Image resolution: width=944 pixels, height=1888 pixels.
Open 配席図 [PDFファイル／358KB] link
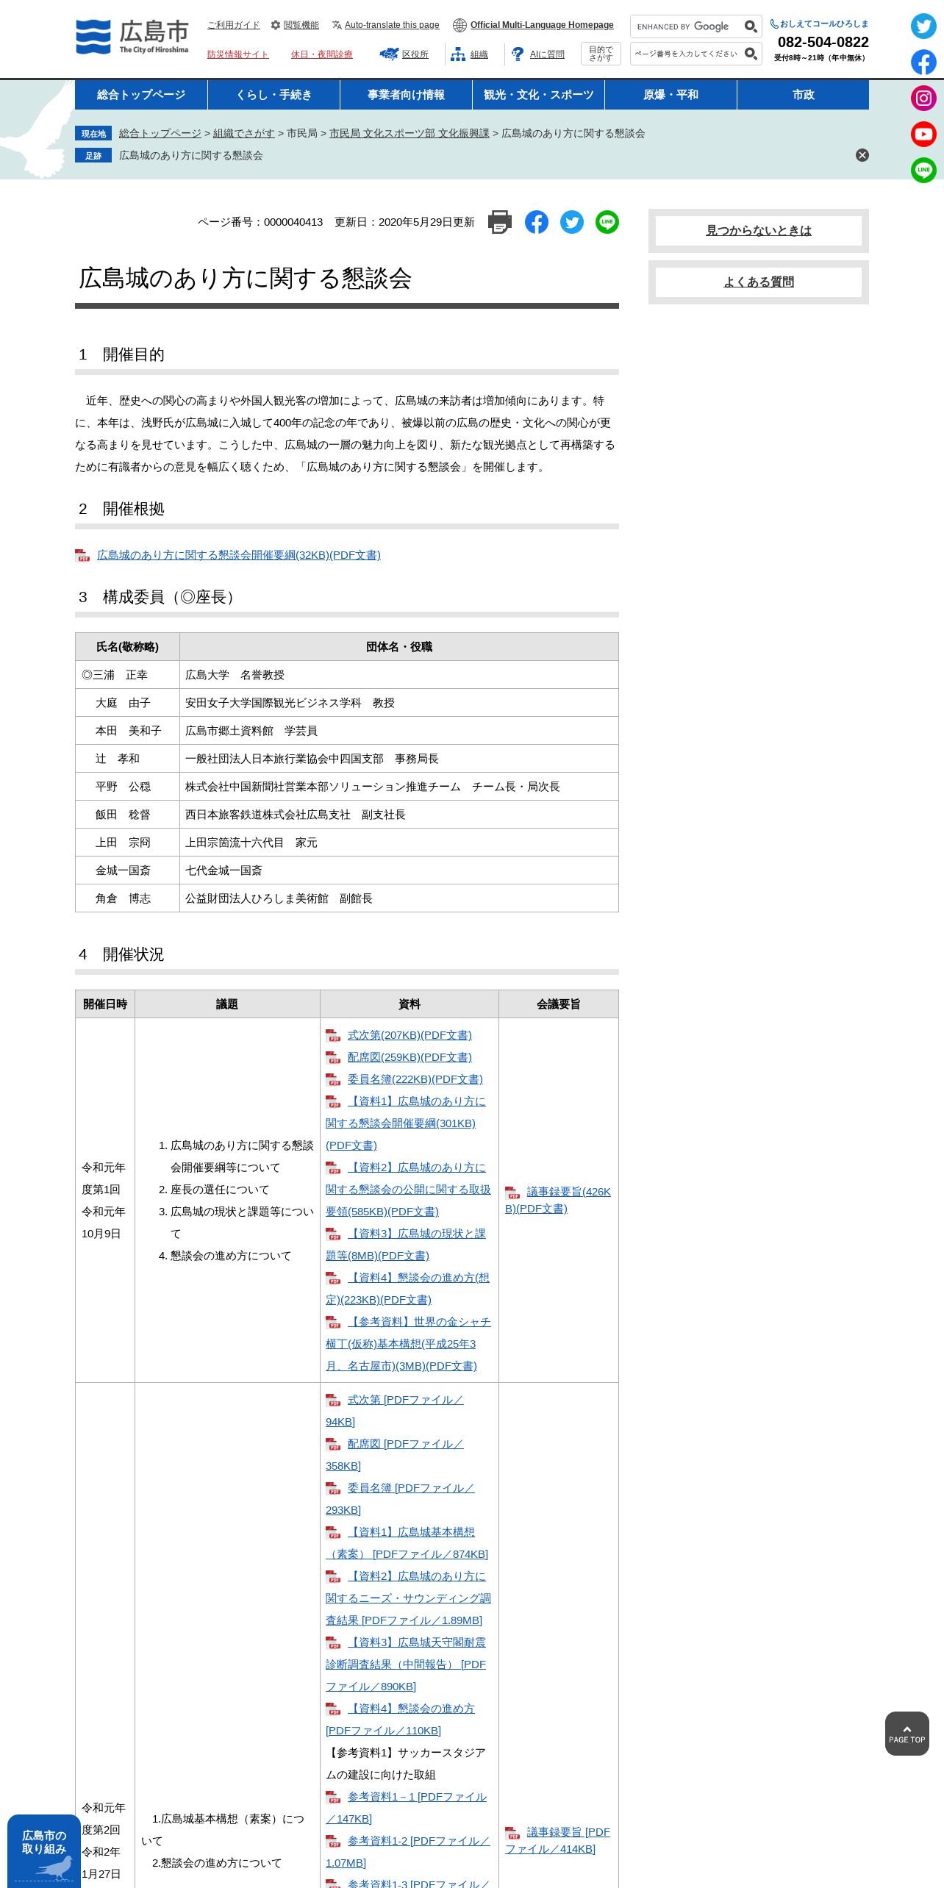click(x=395, y=1455)
